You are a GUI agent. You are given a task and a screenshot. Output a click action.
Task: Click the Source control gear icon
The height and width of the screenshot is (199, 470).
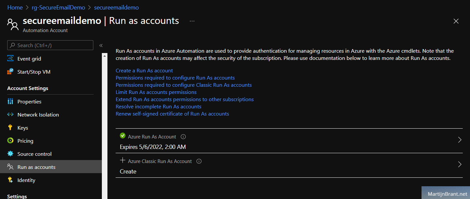point(10,154)
